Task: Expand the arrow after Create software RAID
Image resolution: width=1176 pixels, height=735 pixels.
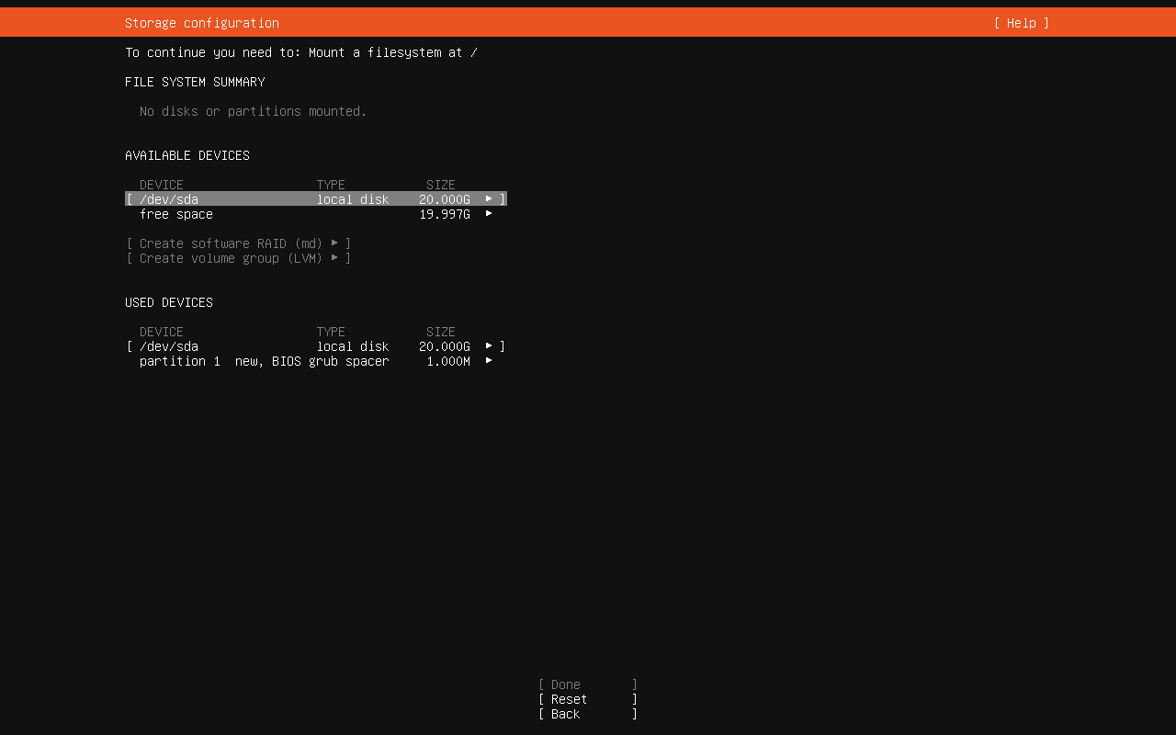Action: pyautogui.click(x=334, y=243)
